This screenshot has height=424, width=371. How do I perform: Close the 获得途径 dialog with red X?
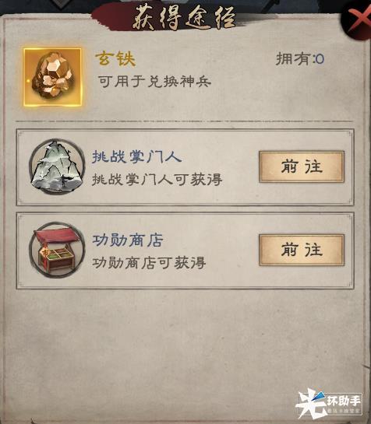point(359,20)
